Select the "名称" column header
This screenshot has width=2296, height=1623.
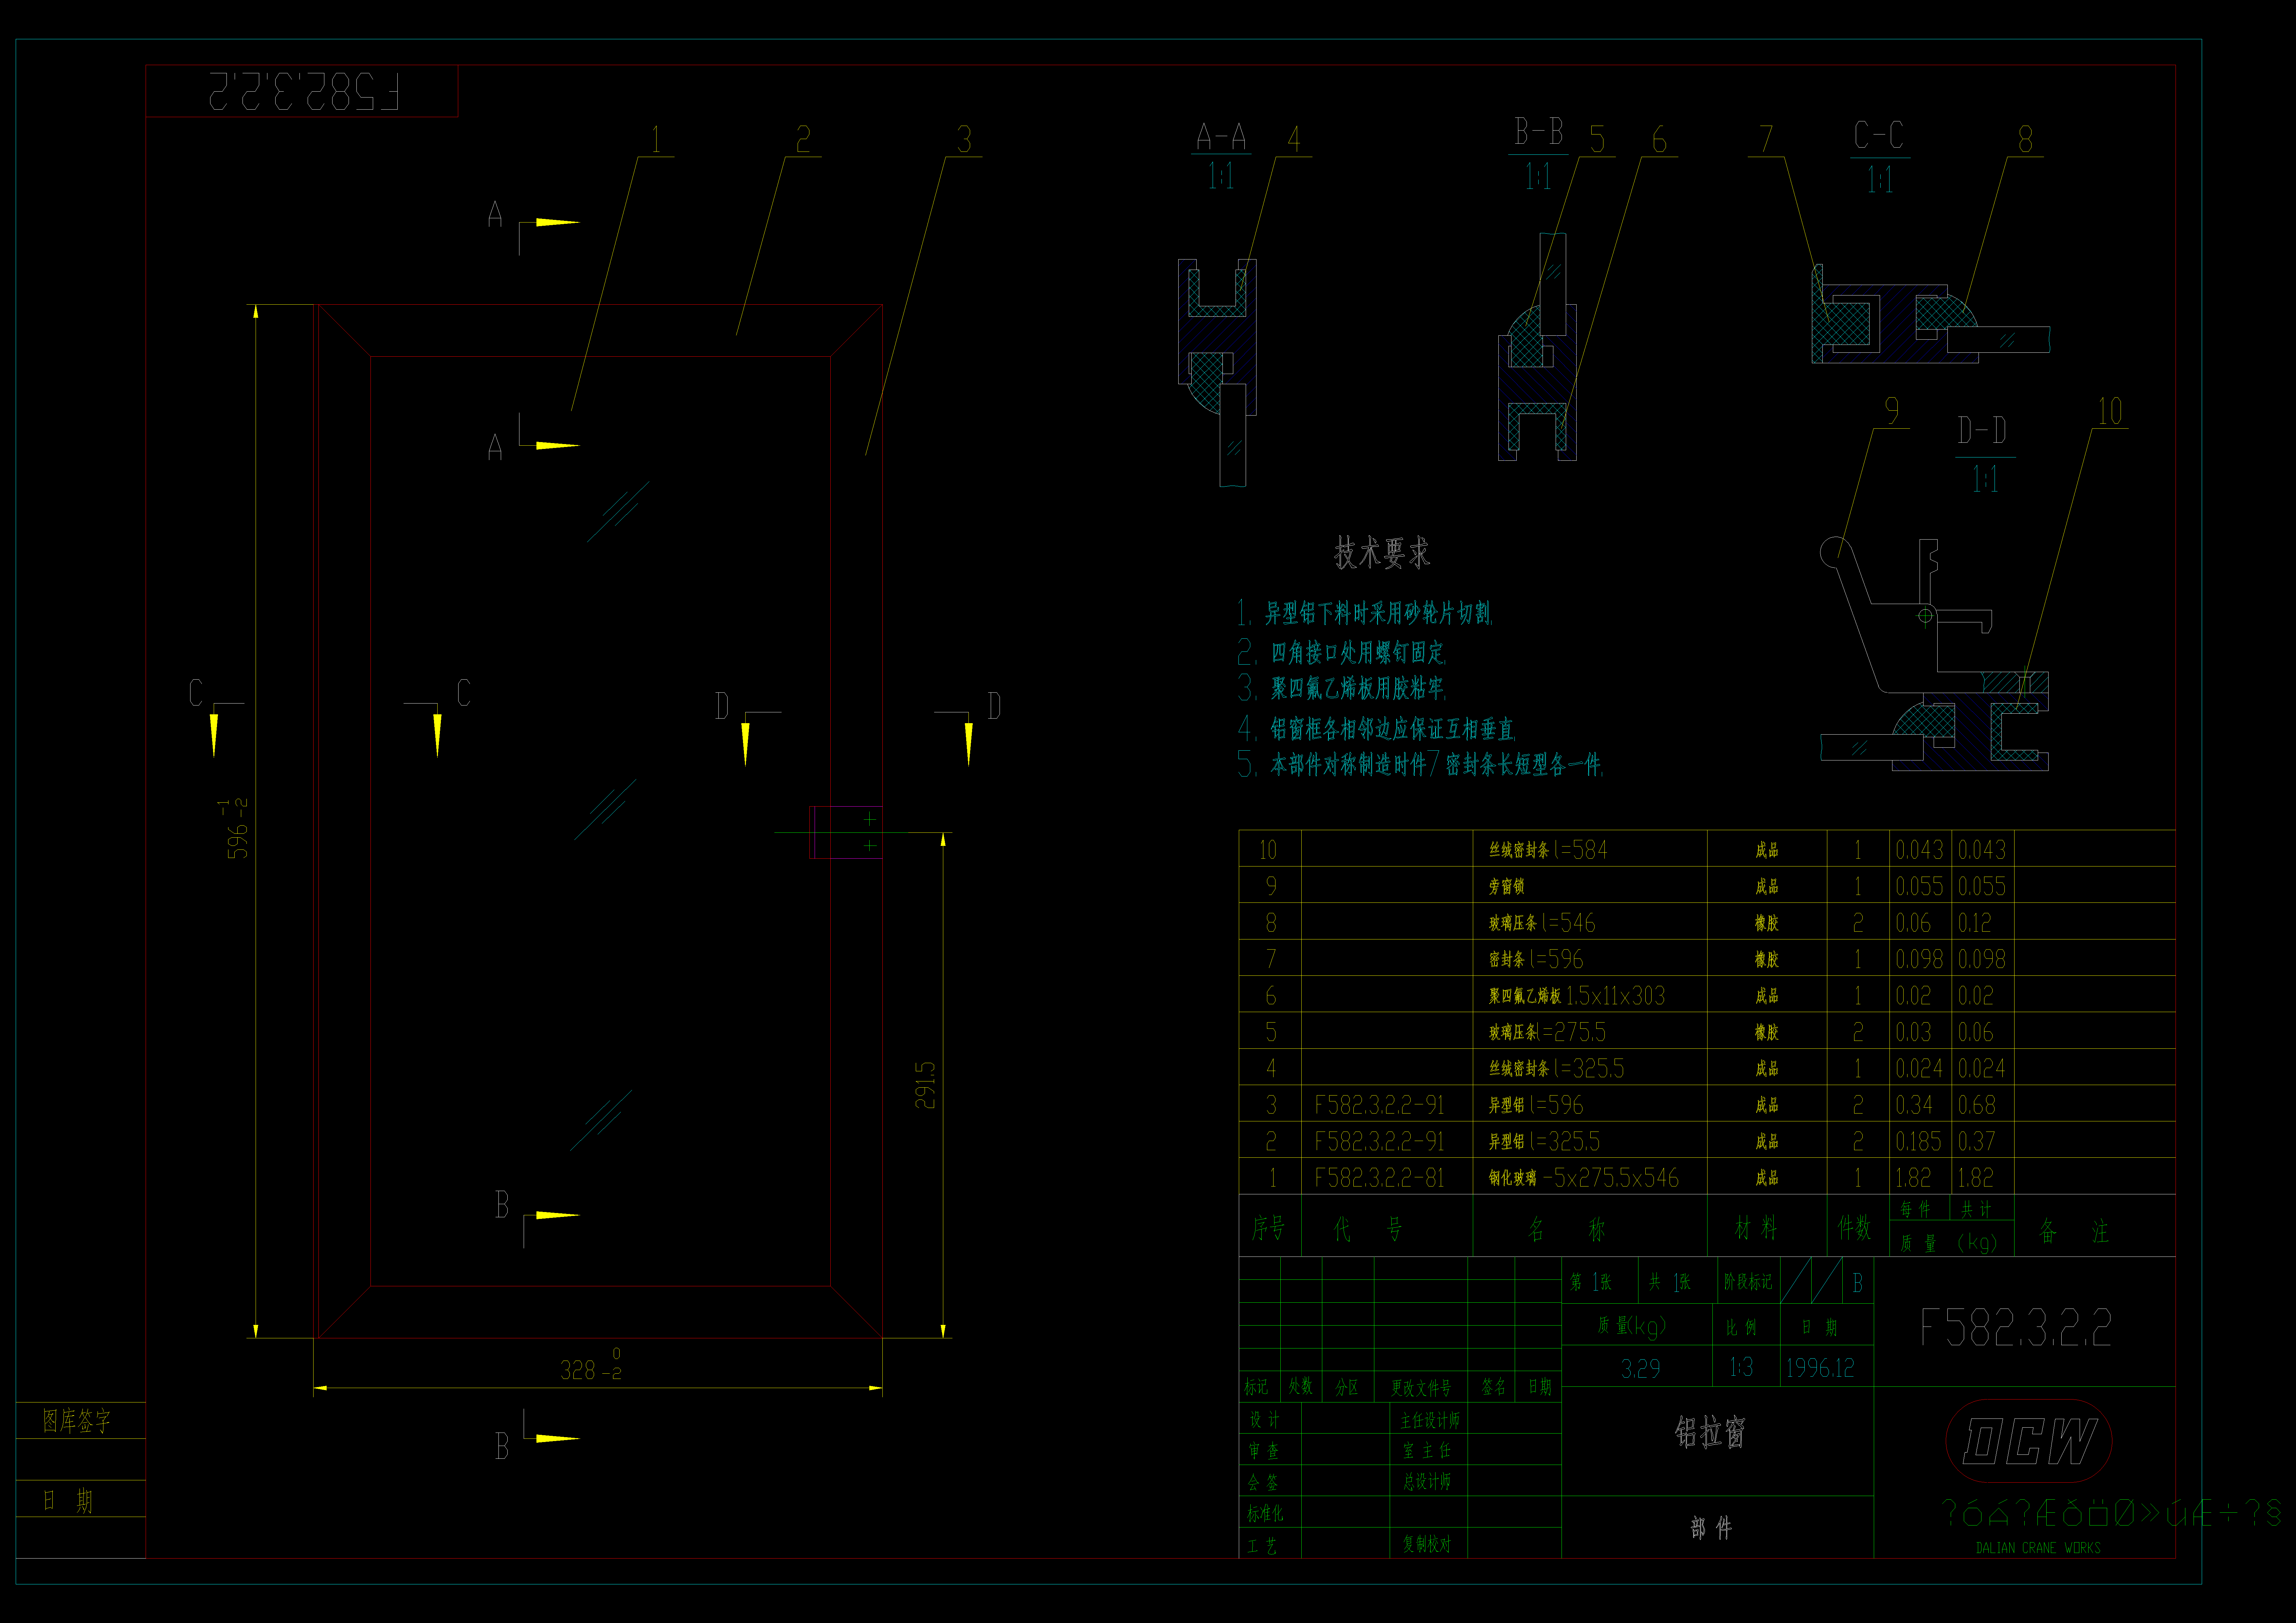point(1567,1230)
